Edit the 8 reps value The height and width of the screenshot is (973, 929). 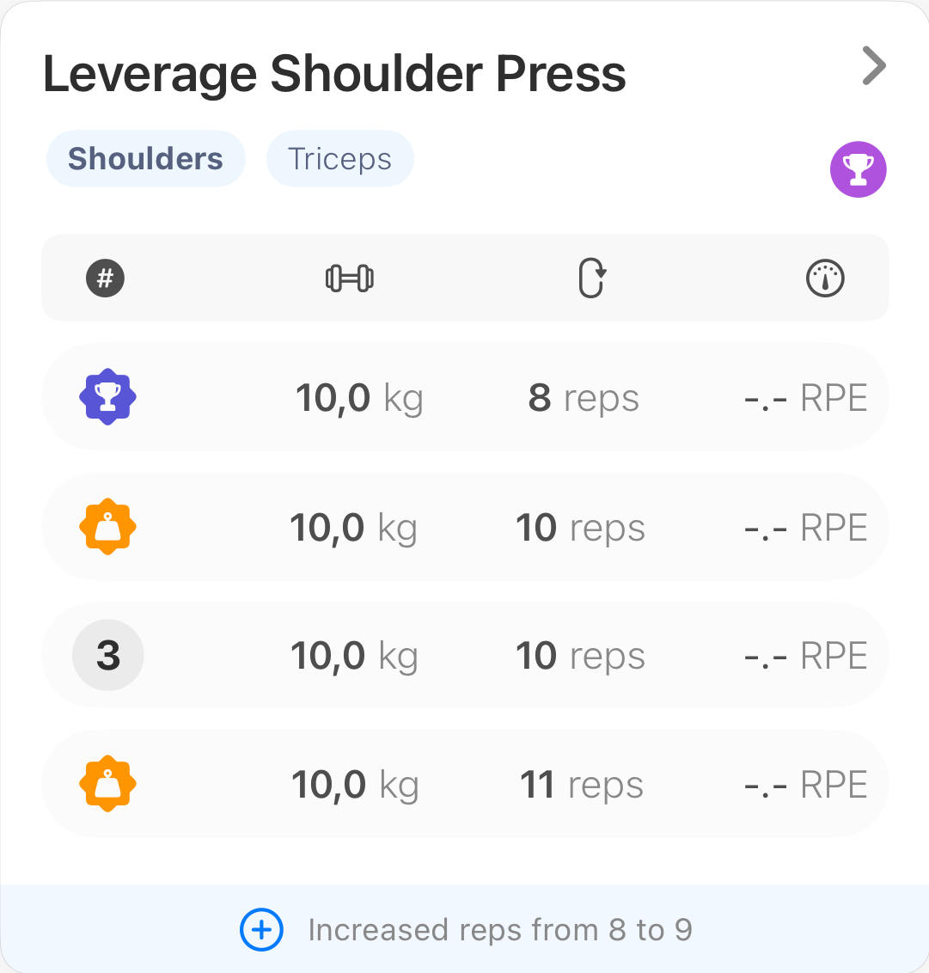[584, 399]
